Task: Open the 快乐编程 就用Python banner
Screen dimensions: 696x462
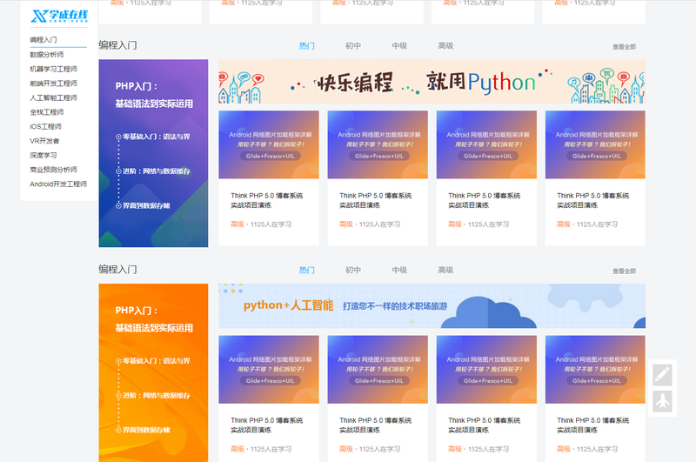Action: pos(432,82)
